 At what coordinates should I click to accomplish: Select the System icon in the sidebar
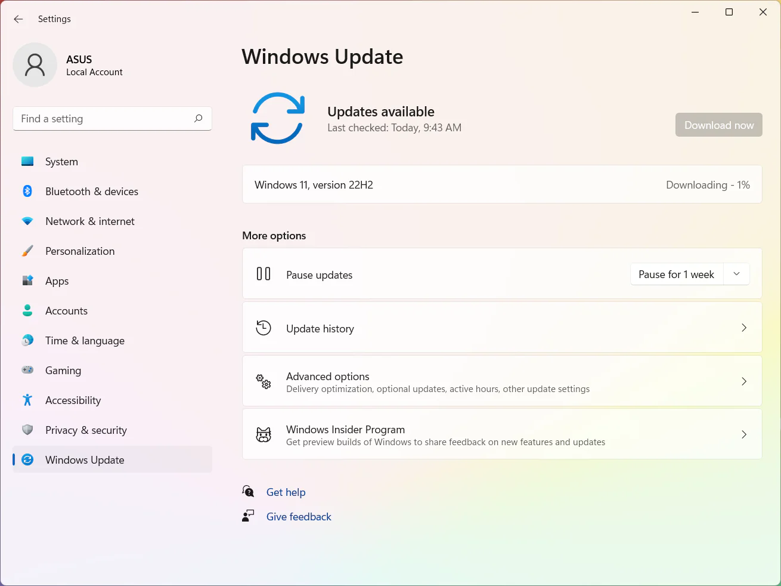27,161
